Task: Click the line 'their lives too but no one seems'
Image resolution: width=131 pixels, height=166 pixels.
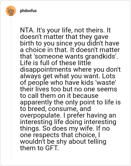Action: (68, 89)
